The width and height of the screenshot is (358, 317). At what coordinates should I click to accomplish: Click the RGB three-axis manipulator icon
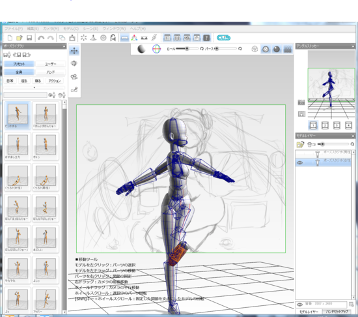coord(134,38)
